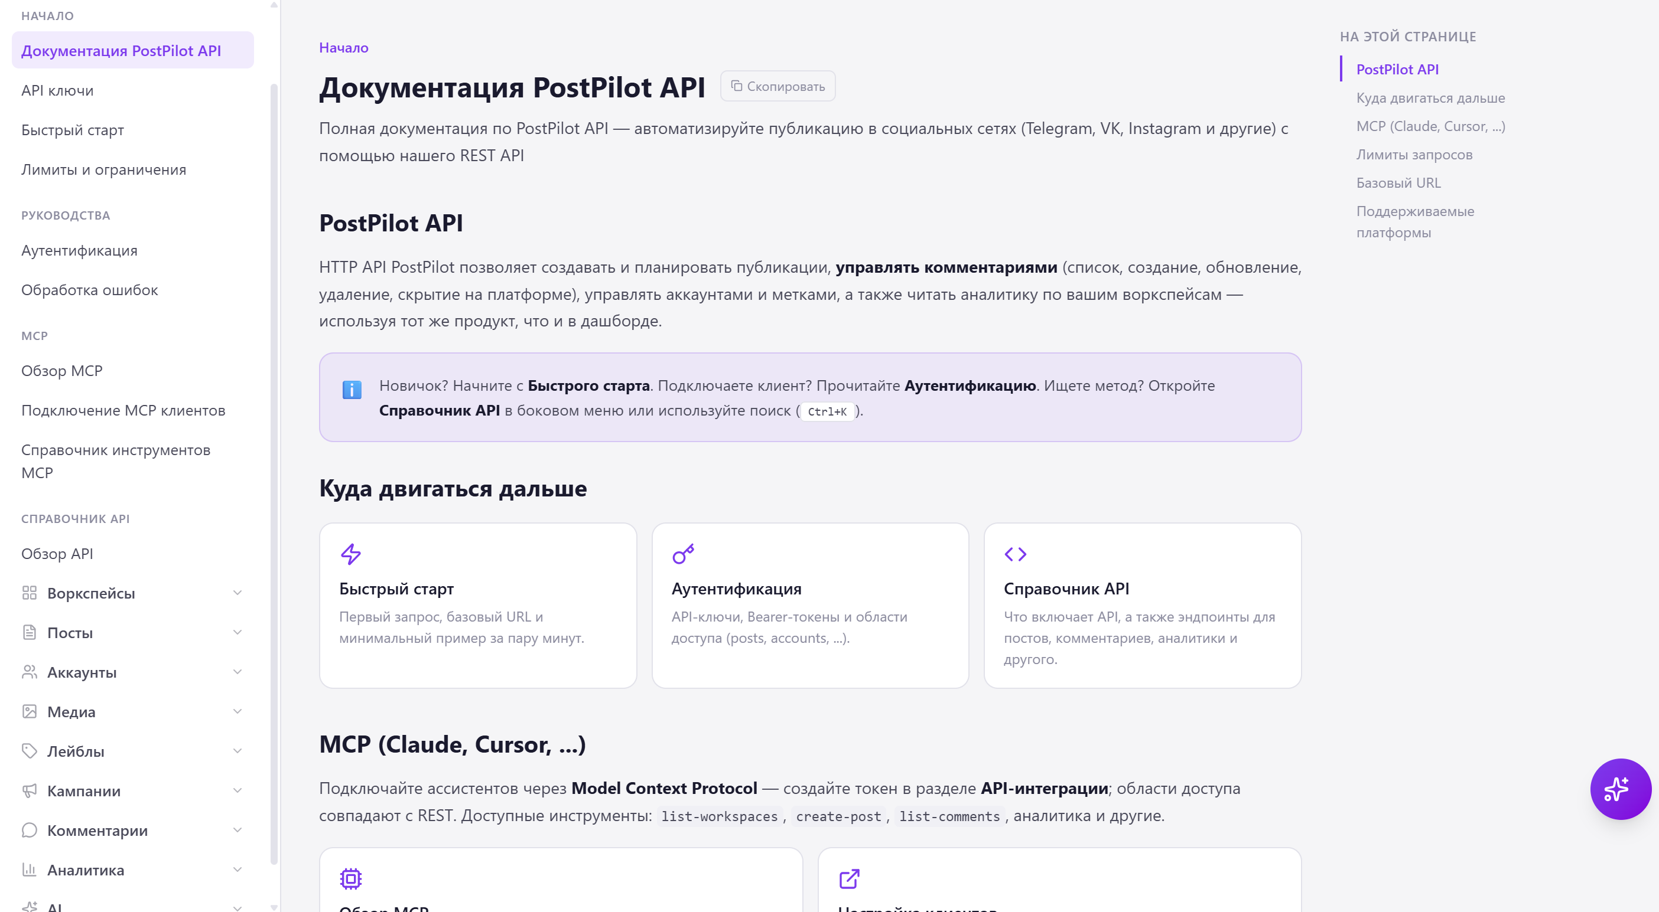Viewport: 1659px width, 912px height.
Task: Click the Workspaces grid icon
Action: coord(29,593)
